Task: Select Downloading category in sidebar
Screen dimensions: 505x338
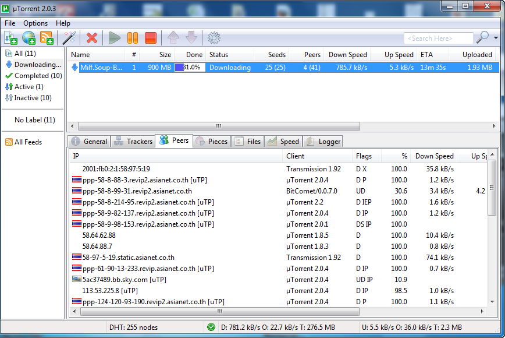Action: pyautogui.click(x=33, y=65)
